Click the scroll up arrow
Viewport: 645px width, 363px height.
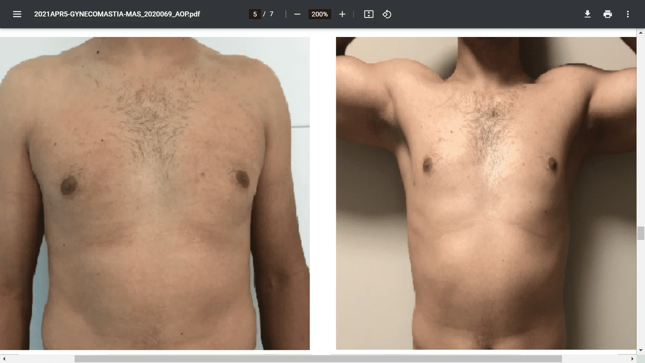point(641,33)
